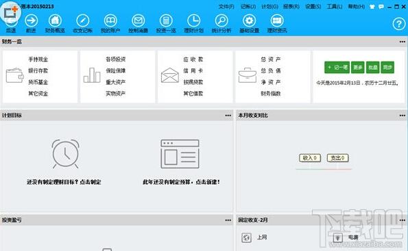
Task: Click the shirt skin icon in title bar
Action: (372, 7)
